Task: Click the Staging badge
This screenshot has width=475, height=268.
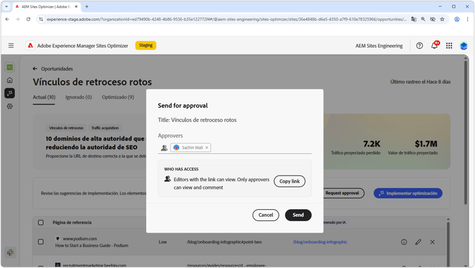Action: point(146,46)
